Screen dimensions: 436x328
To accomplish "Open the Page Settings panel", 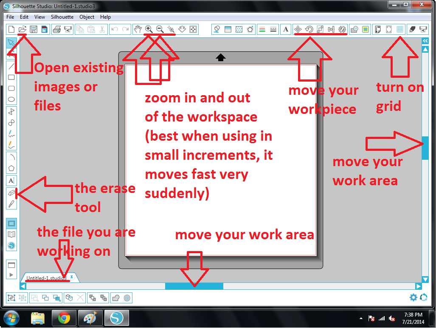I will point(377,29).
